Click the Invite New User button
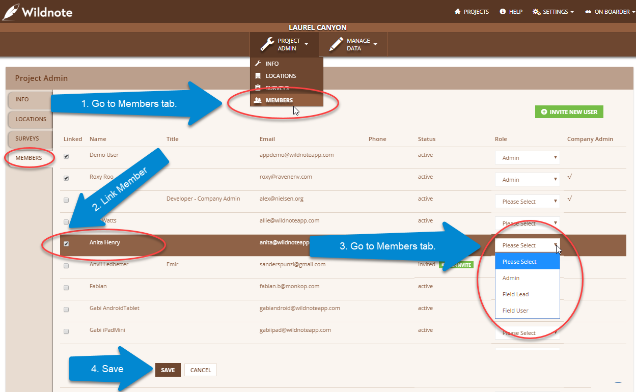 pos(569,112)
